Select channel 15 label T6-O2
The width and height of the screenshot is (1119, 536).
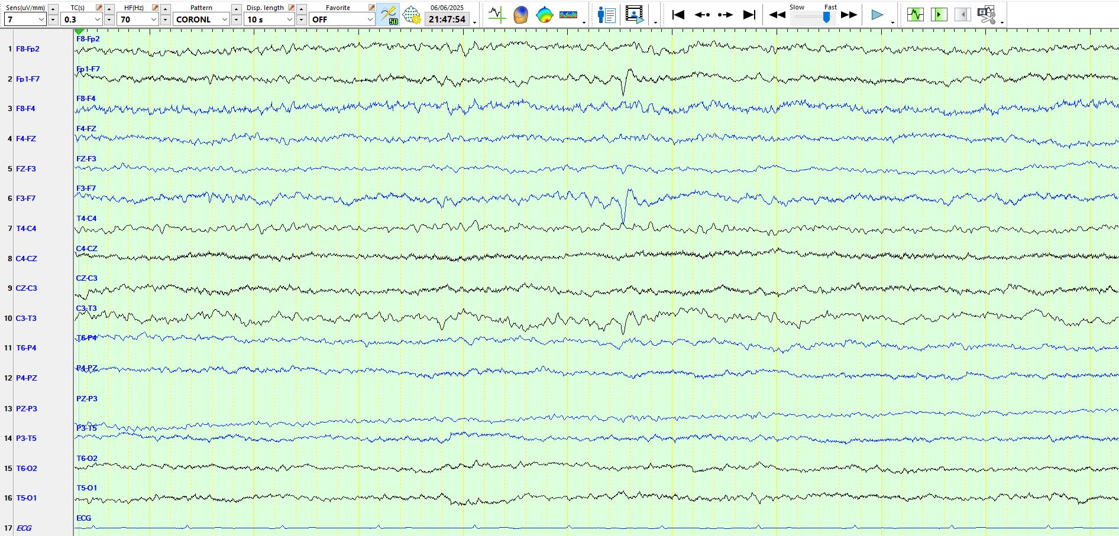[x=27, y=469]
